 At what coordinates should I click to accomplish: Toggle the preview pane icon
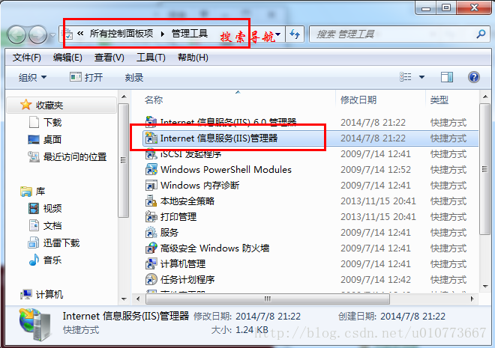tap(446, 77)
